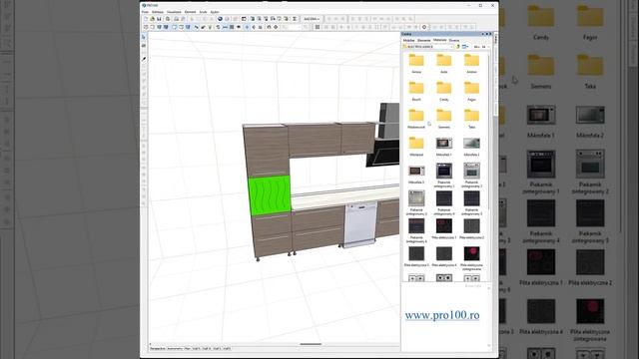Open the Bosch folder in catalog
The height and width of the screenshot is (359, 639).
click(416, 92)
